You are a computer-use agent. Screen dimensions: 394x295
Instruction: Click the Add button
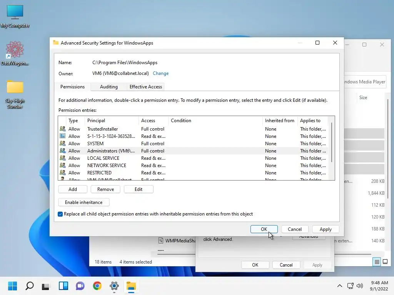73,189
